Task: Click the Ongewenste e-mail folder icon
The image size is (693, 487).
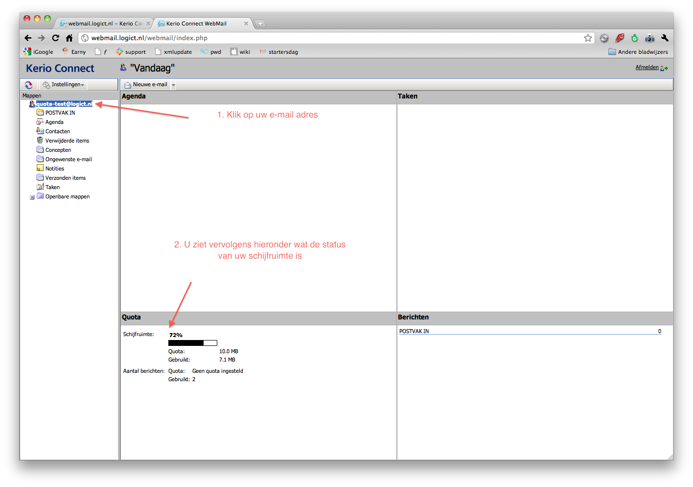Action: (x=40, y=159)
